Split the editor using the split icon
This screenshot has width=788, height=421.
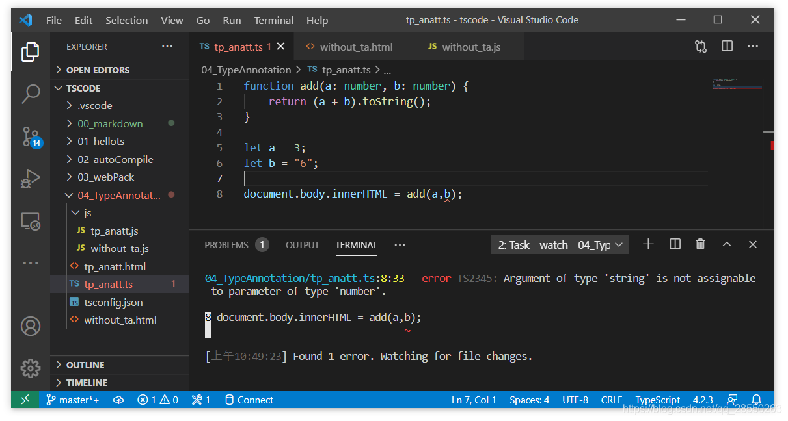pyautogui.click(x=727, y=46)
